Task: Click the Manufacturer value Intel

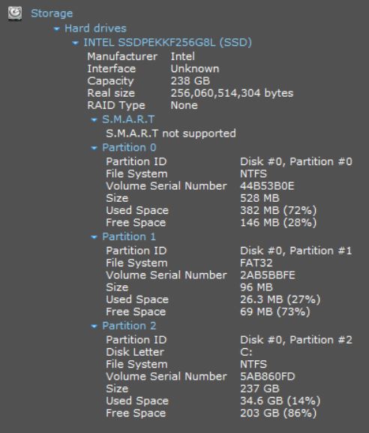Action: tap(183, 56)
